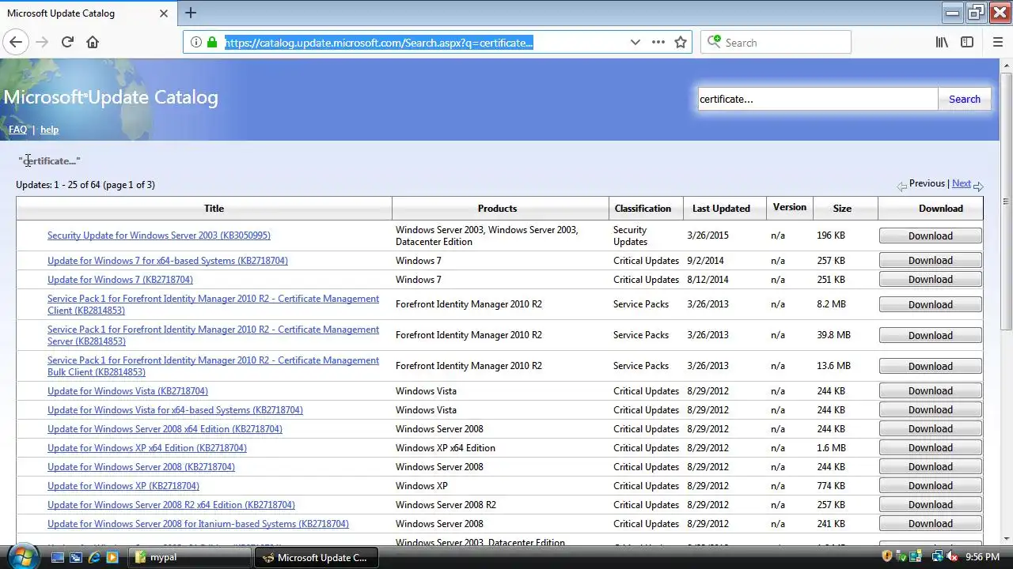Open the help link
This screenshot has width=1013, height=569.
(49, 130)
